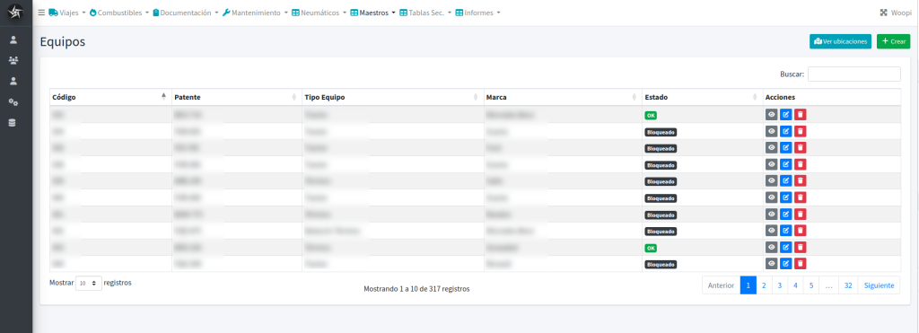The image size is (919, 333).
Task: Open the Maestros menu
Action: pyautogui.click(x=372, y=13)
